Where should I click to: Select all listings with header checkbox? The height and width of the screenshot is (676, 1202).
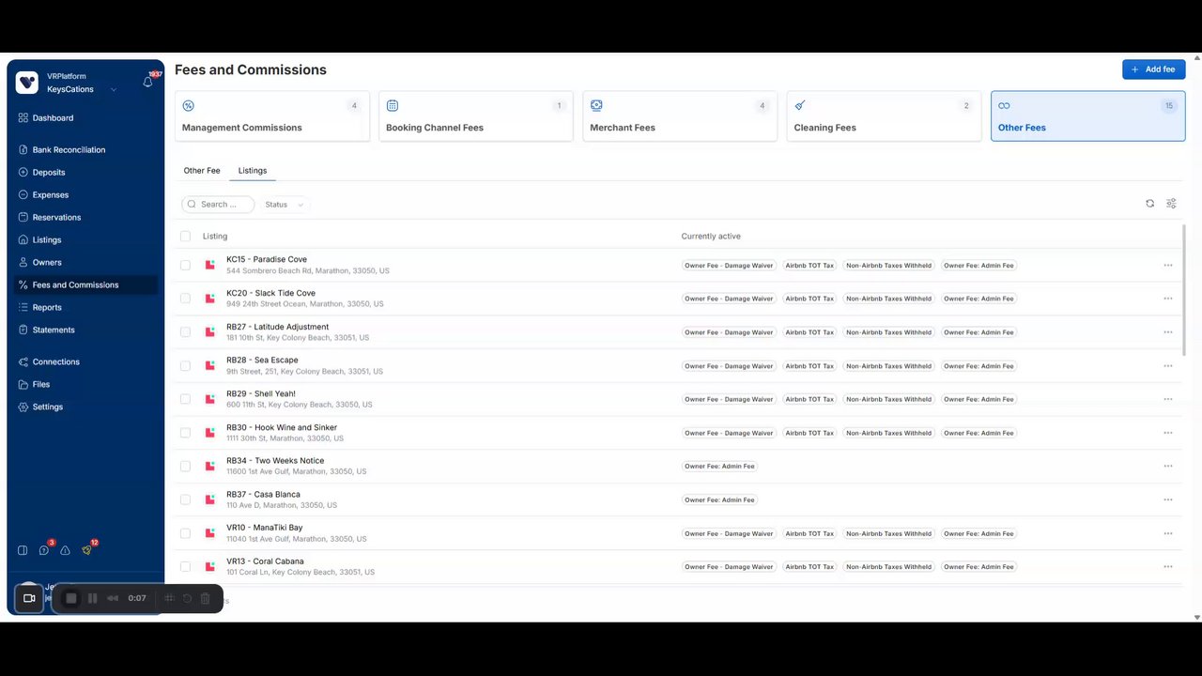pos(185,237)
